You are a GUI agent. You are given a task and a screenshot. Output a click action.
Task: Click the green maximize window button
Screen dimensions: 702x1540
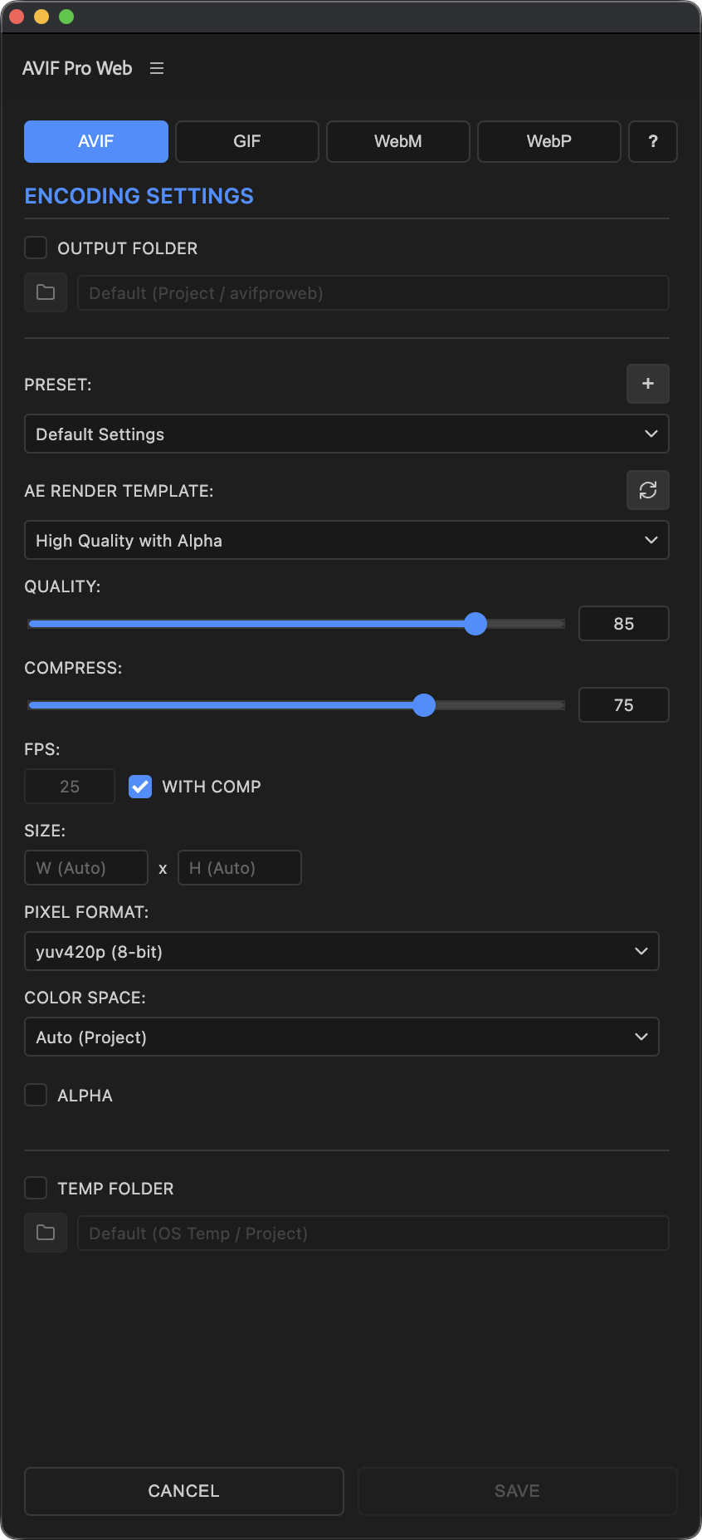tap(66, 17)
